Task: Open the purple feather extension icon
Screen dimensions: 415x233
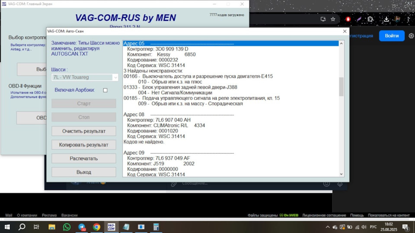Action: [x=359, y=19]
